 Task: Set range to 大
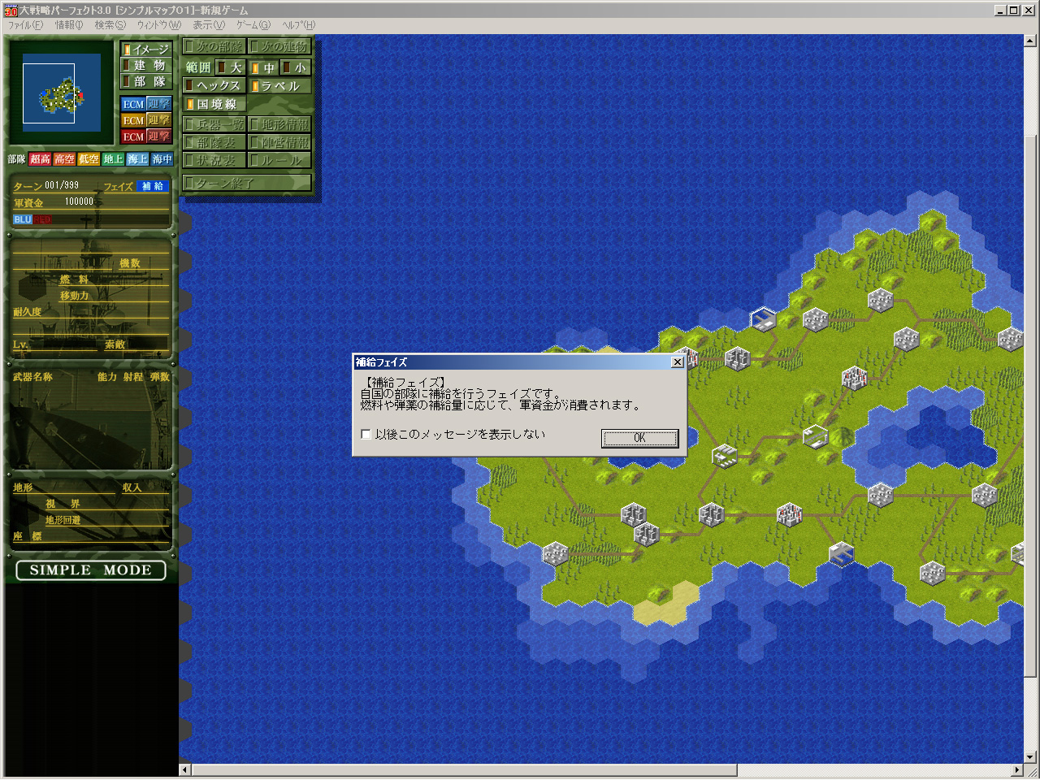(x=231, y=67)
